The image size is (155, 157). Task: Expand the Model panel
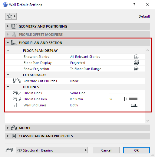click(8, 128)
